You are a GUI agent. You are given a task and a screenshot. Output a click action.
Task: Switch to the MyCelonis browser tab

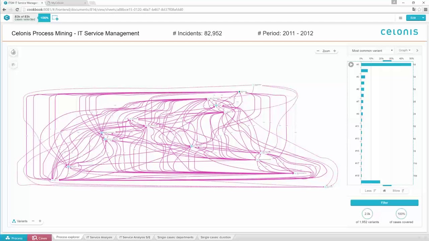point(66,3)
